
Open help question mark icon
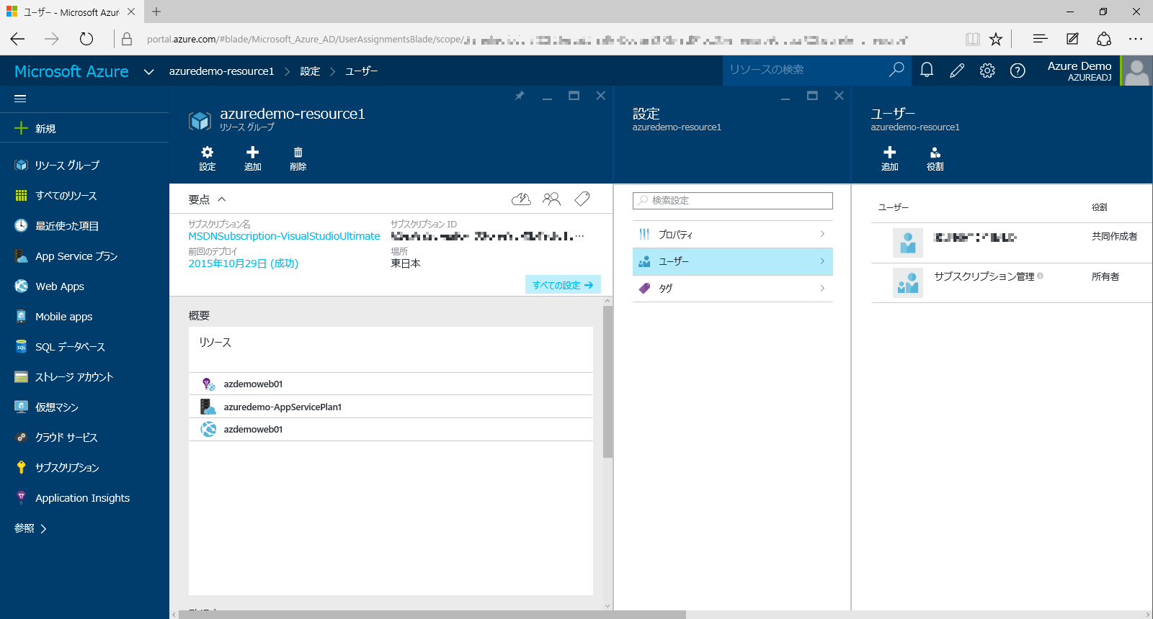tap(1018, 70)
